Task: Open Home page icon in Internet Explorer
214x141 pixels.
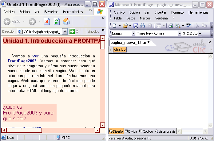Action: [x=66, y=22]
